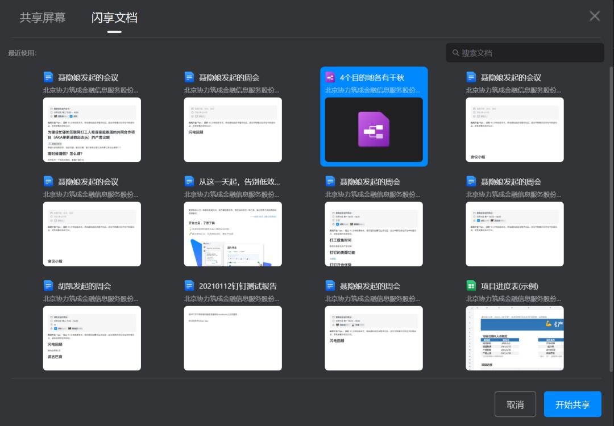Select the 项目进度表(示例) spreadsheet thumbnail

515,339
